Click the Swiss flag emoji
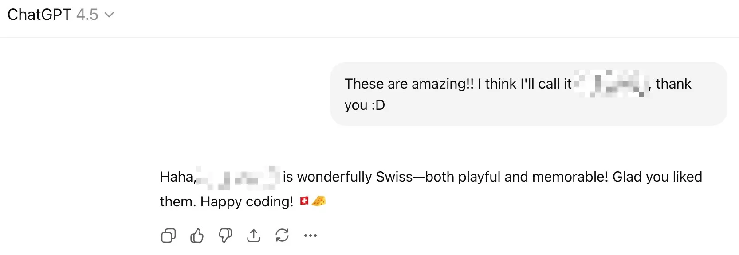The image size is (739, 255). click(x=304, y=201)
